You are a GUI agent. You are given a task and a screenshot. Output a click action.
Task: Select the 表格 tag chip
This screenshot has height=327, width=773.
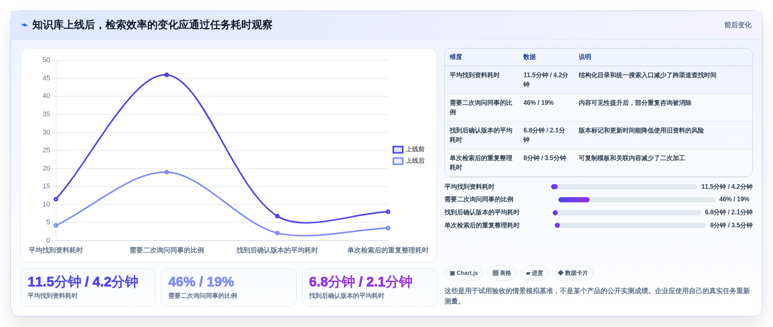[502, 273]
